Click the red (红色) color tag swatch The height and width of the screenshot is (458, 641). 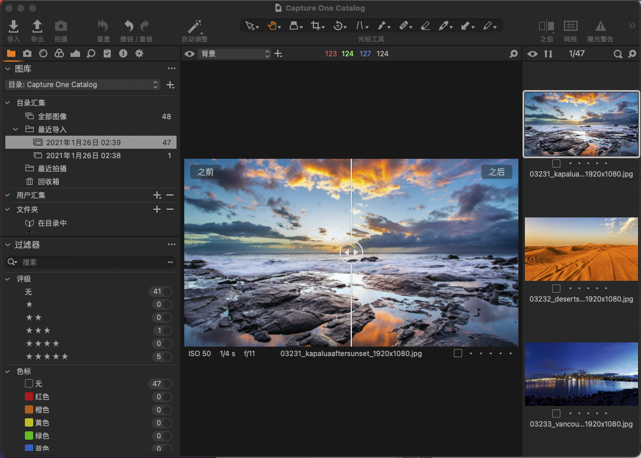click(28, 397)
